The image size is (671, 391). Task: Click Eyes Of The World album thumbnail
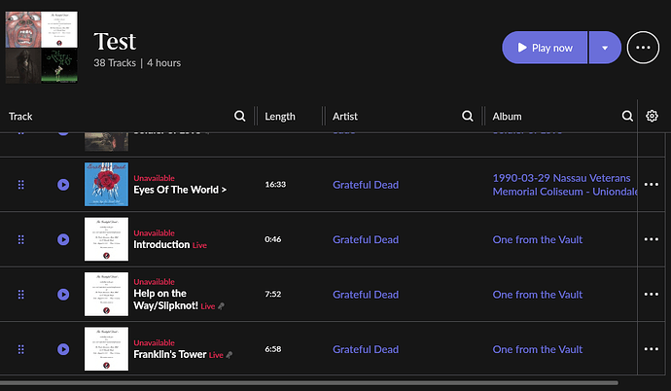(106, 184)
